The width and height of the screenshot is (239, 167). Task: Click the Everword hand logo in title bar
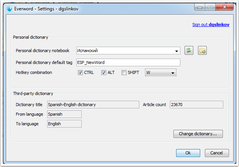click(9, 9)
